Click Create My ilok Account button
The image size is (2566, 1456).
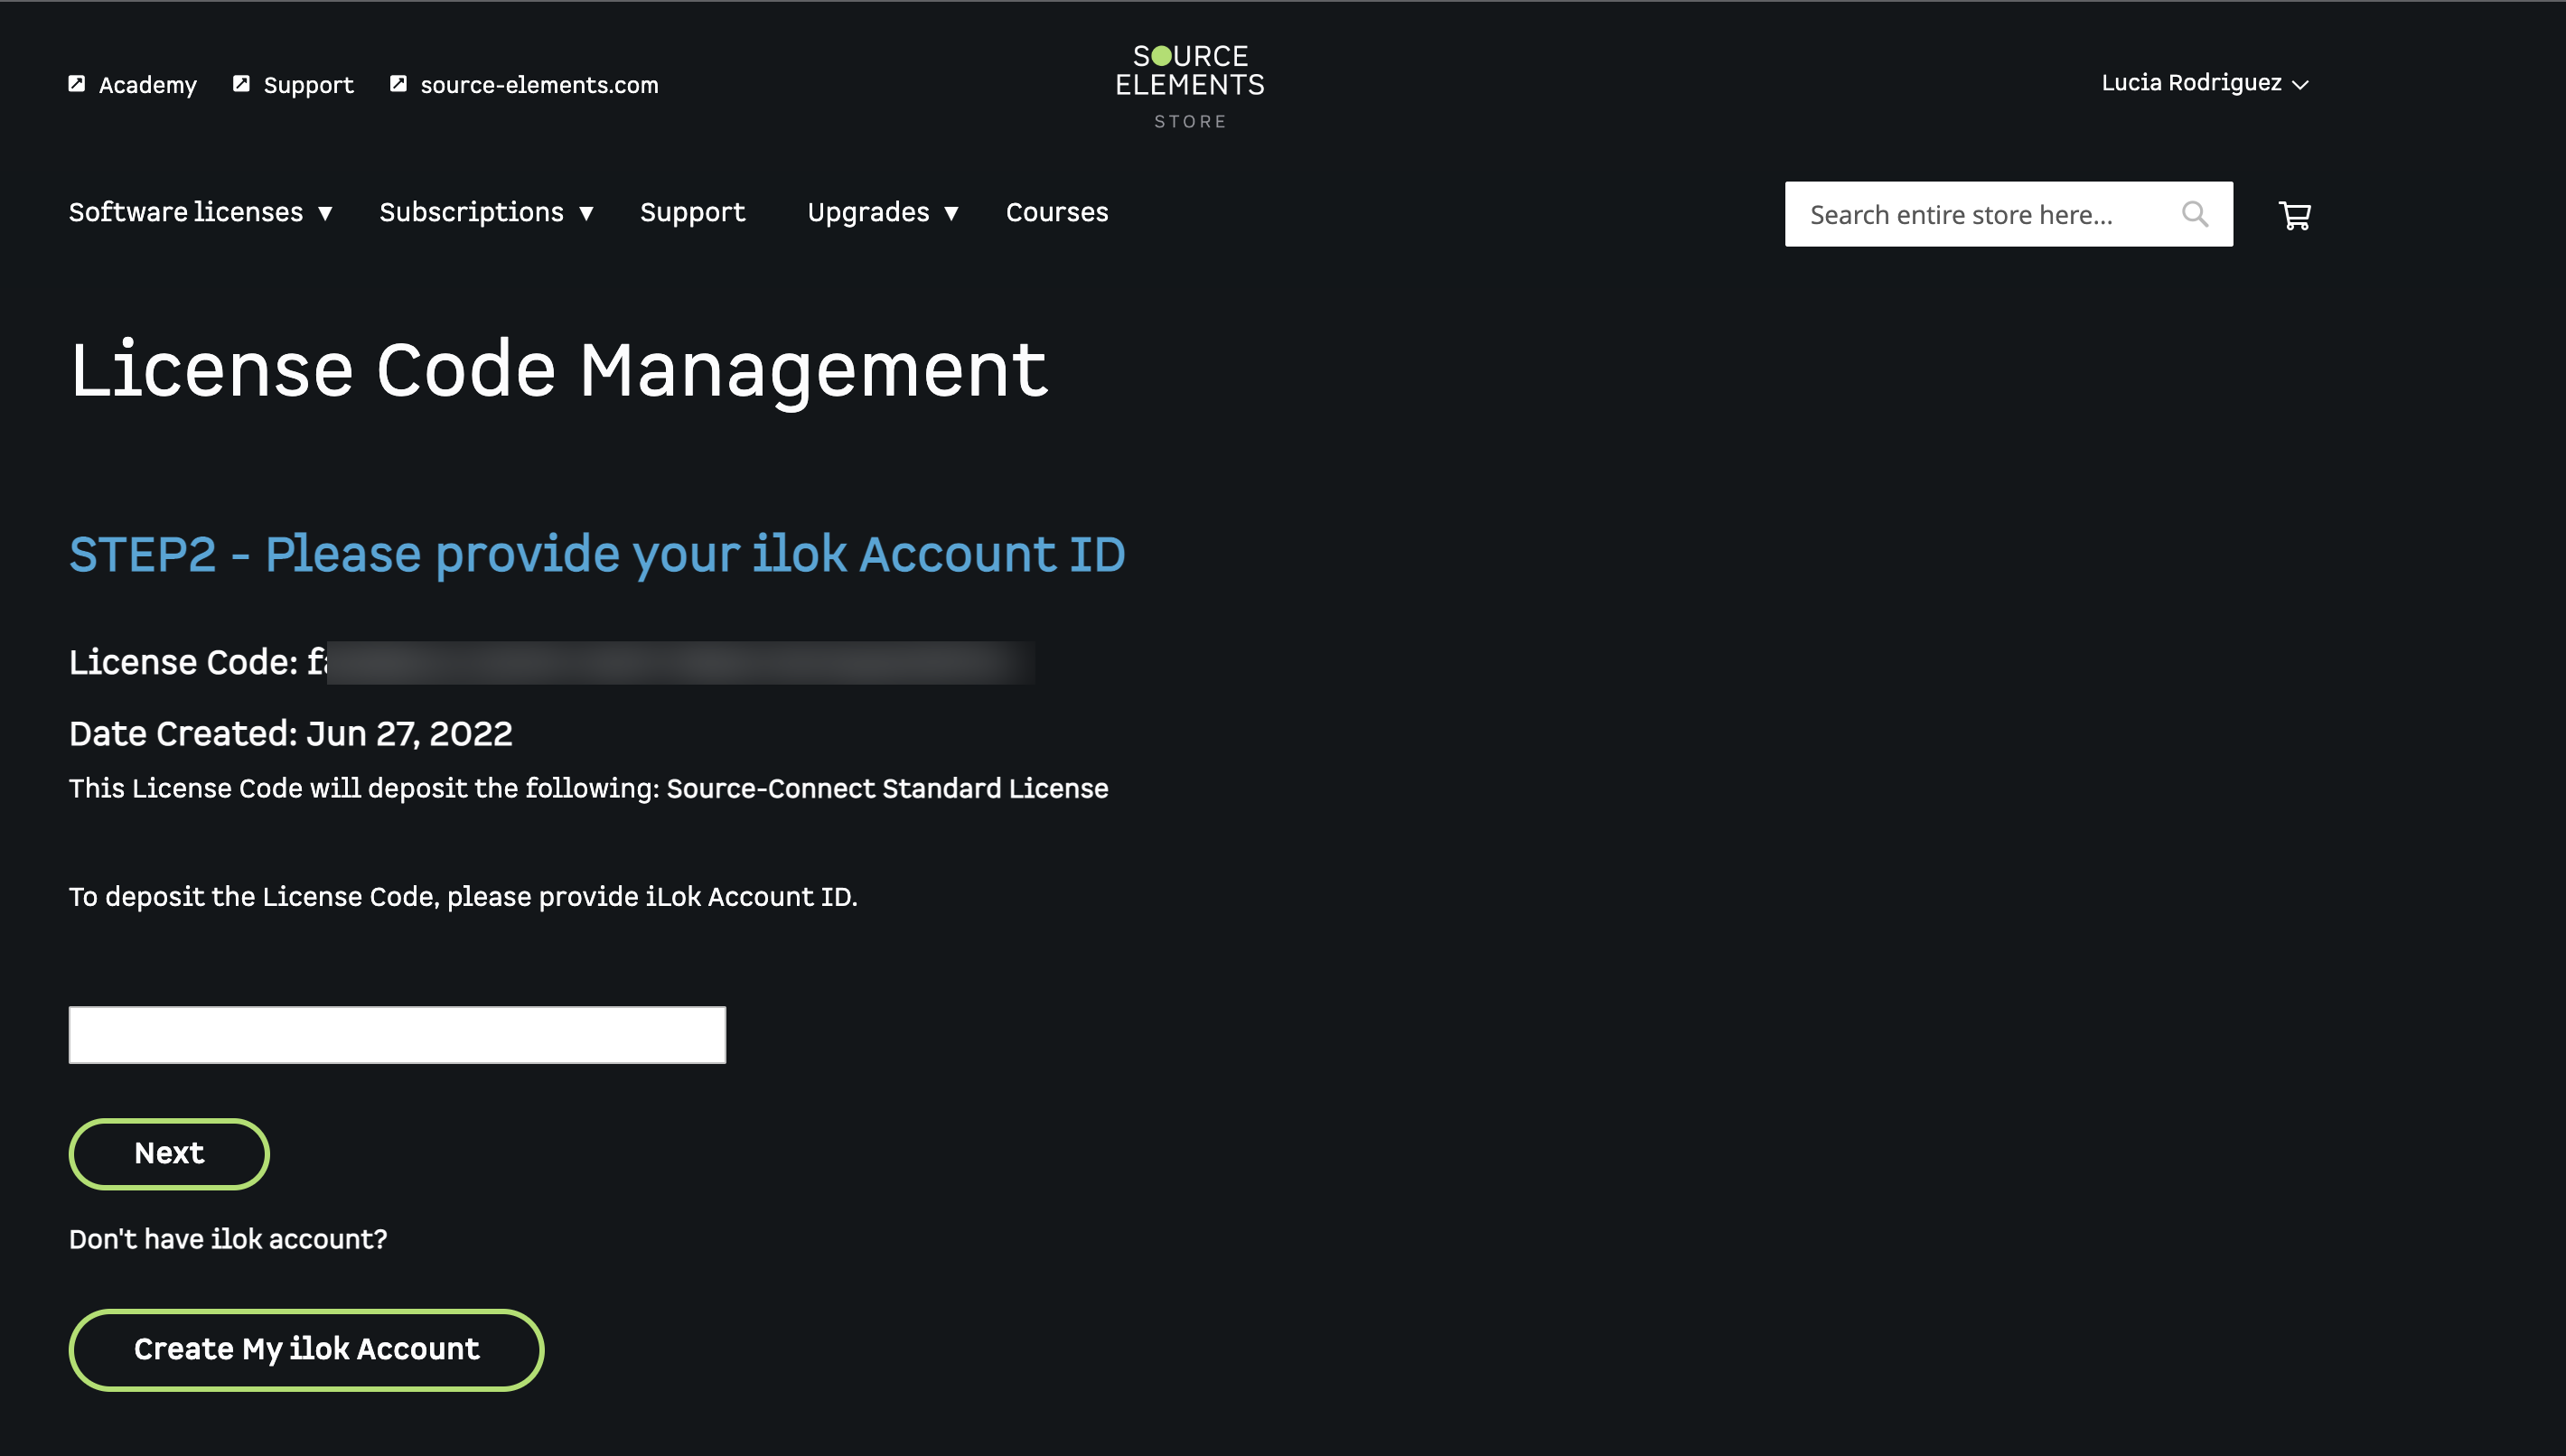[306, 1349]
